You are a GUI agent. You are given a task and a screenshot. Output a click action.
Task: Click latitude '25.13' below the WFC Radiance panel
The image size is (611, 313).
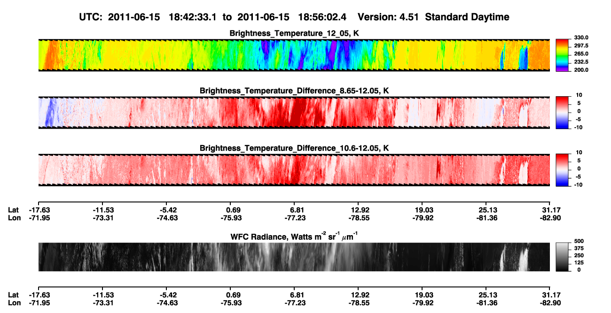488,295
